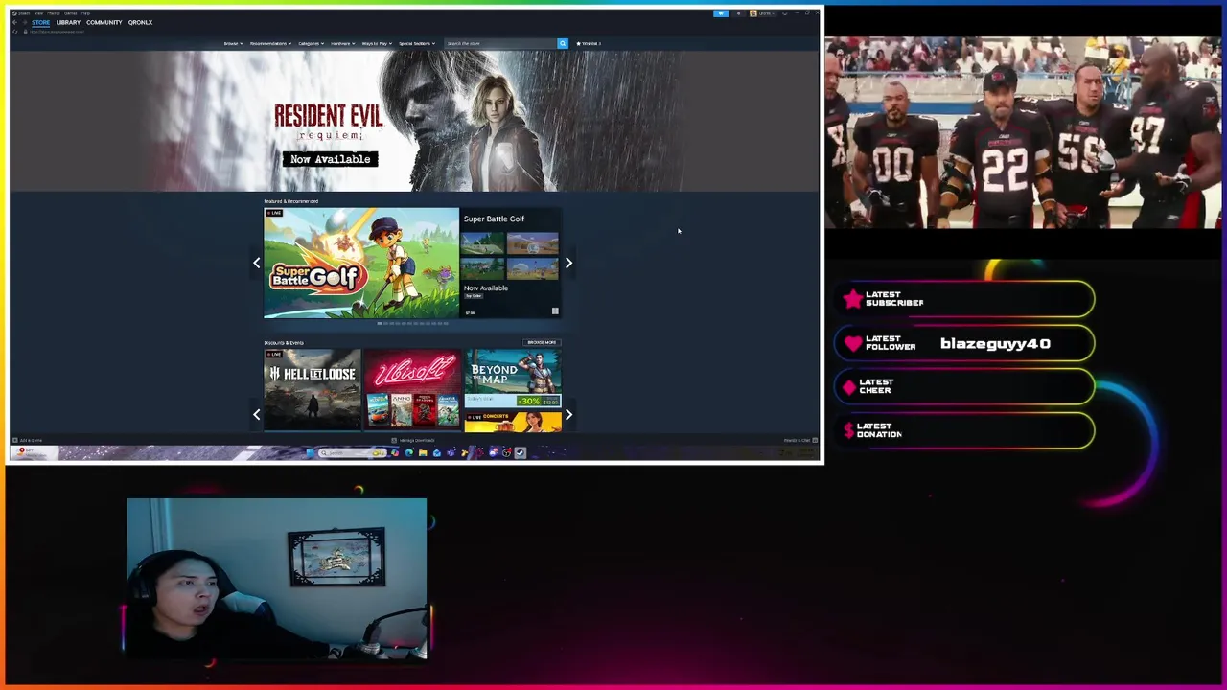
Task: Select the last featured carousel page dot
Action: (x=446, y=323)
